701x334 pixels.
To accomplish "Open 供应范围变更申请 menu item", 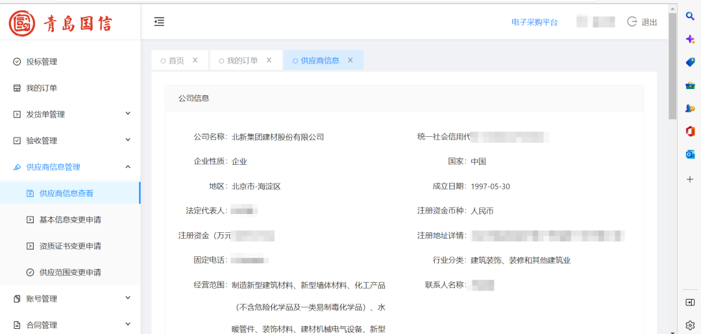I will point(70,272).
